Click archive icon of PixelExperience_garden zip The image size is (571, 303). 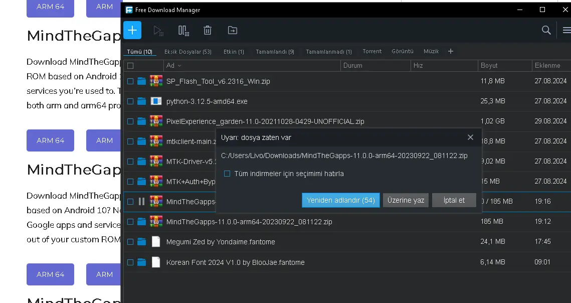pyautogui.click(x=156, y=121)
